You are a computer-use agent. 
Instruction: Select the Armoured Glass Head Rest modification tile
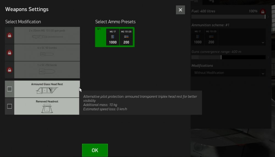tap(47, 89)
